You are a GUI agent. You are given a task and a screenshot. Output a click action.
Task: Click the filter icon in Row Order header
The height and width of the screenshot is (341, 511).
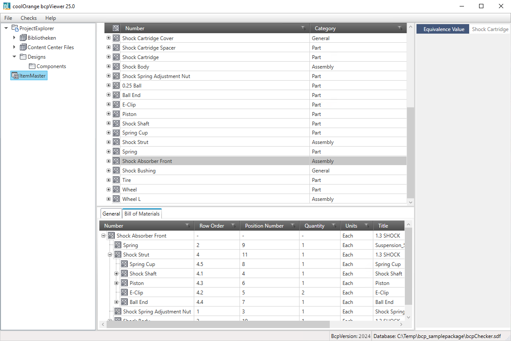(x=233, y=226)
